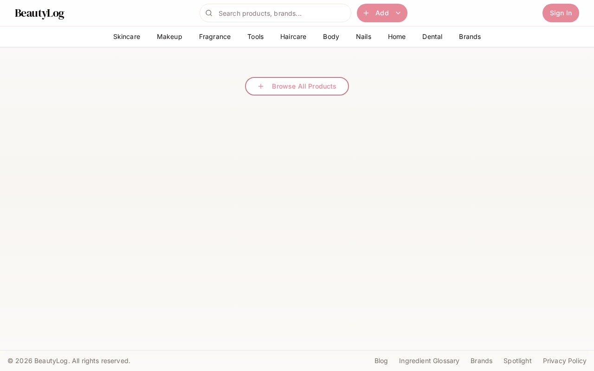Open the Skincare category

tap(127, 37)
